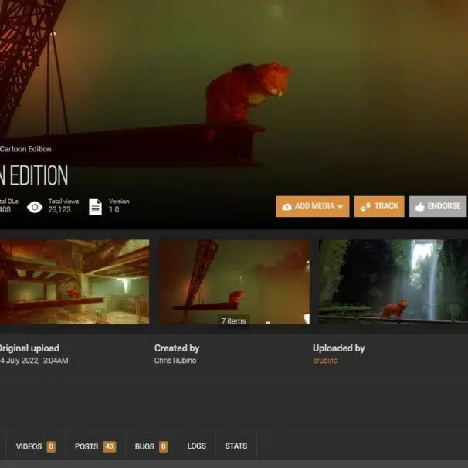
Task: Open the wooden interior screenshot thumbnail
Action: coord(74,281)
